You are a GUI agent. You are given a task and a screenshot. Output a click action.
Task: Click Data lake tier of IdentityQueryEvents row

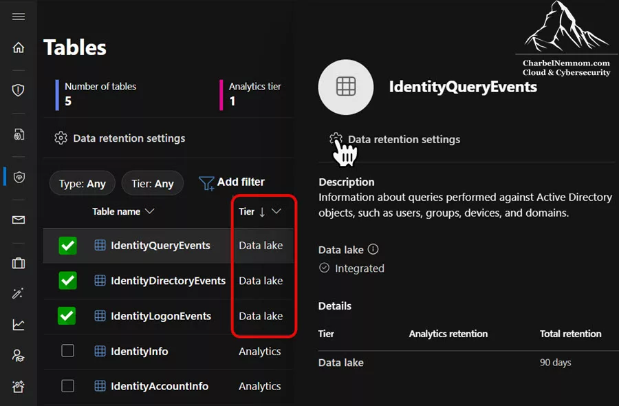coord(261,245)
